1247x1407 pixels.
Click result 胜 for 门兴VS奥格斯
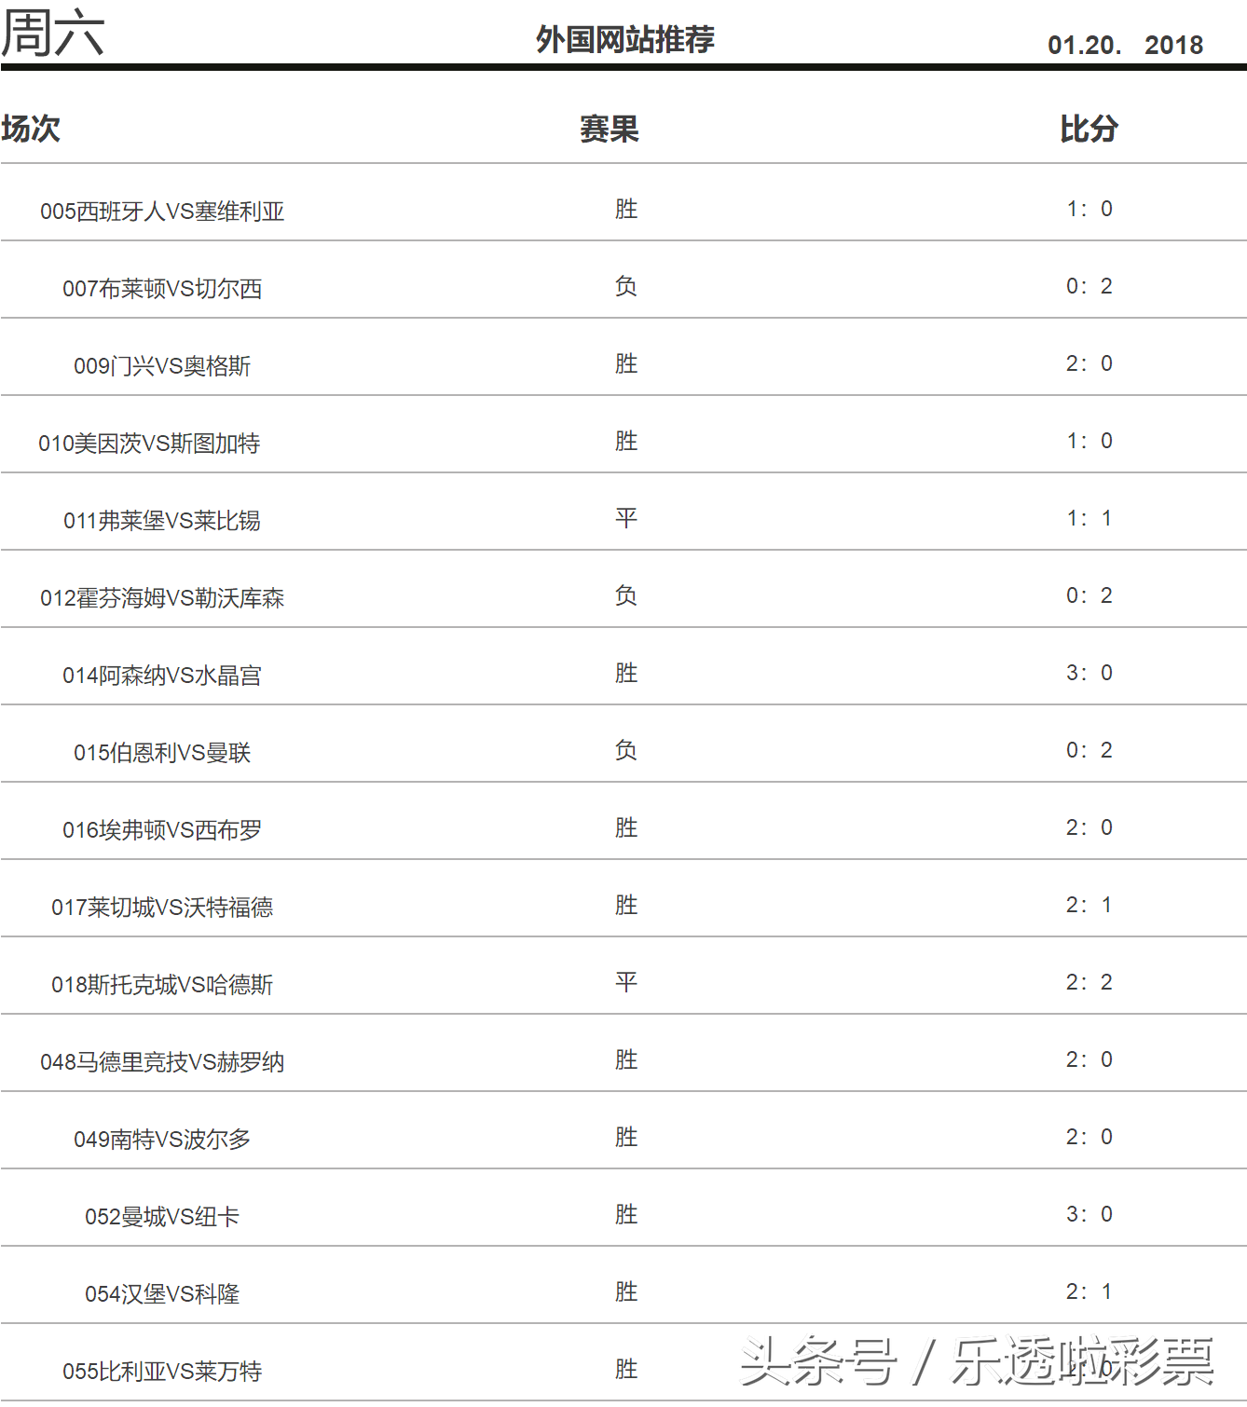tap(626, 363)
